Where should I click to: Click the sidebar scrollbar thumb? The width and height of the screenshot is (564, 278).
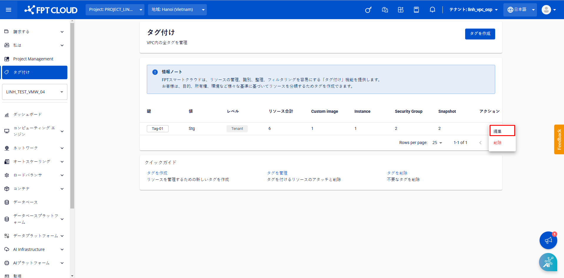tap(72, 116)
